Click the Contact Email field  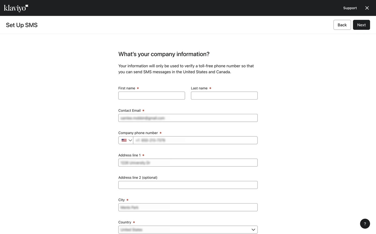[x=188, y=118]
